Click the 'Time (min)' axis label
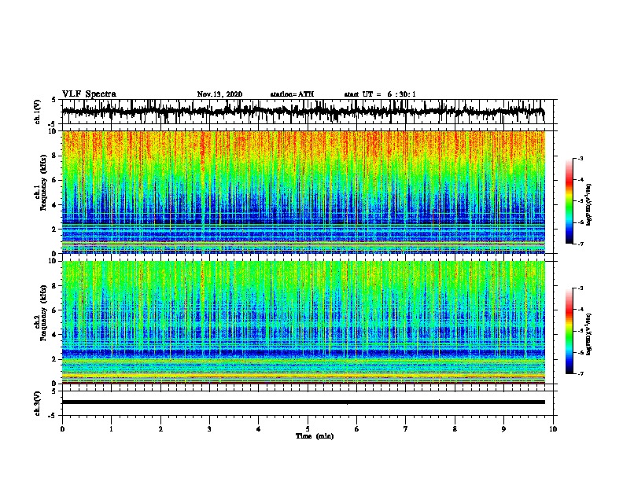 click(315, 436)
